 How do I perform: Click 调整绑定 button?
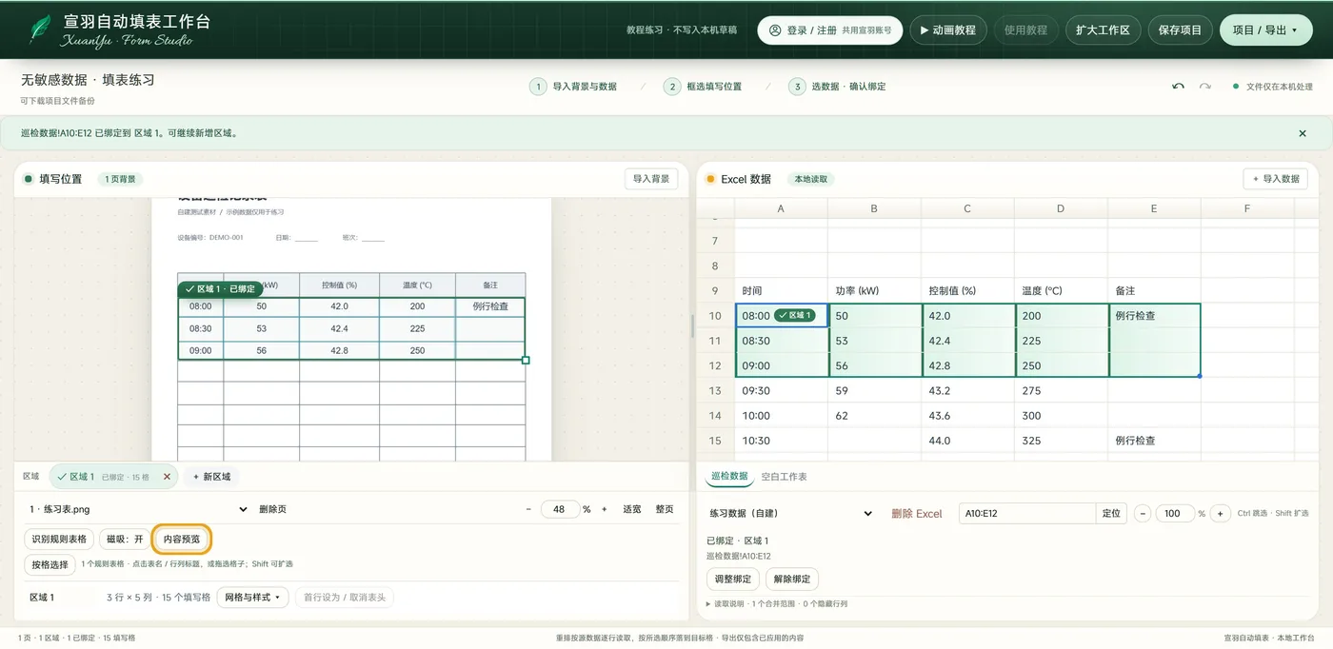(733, 579)
